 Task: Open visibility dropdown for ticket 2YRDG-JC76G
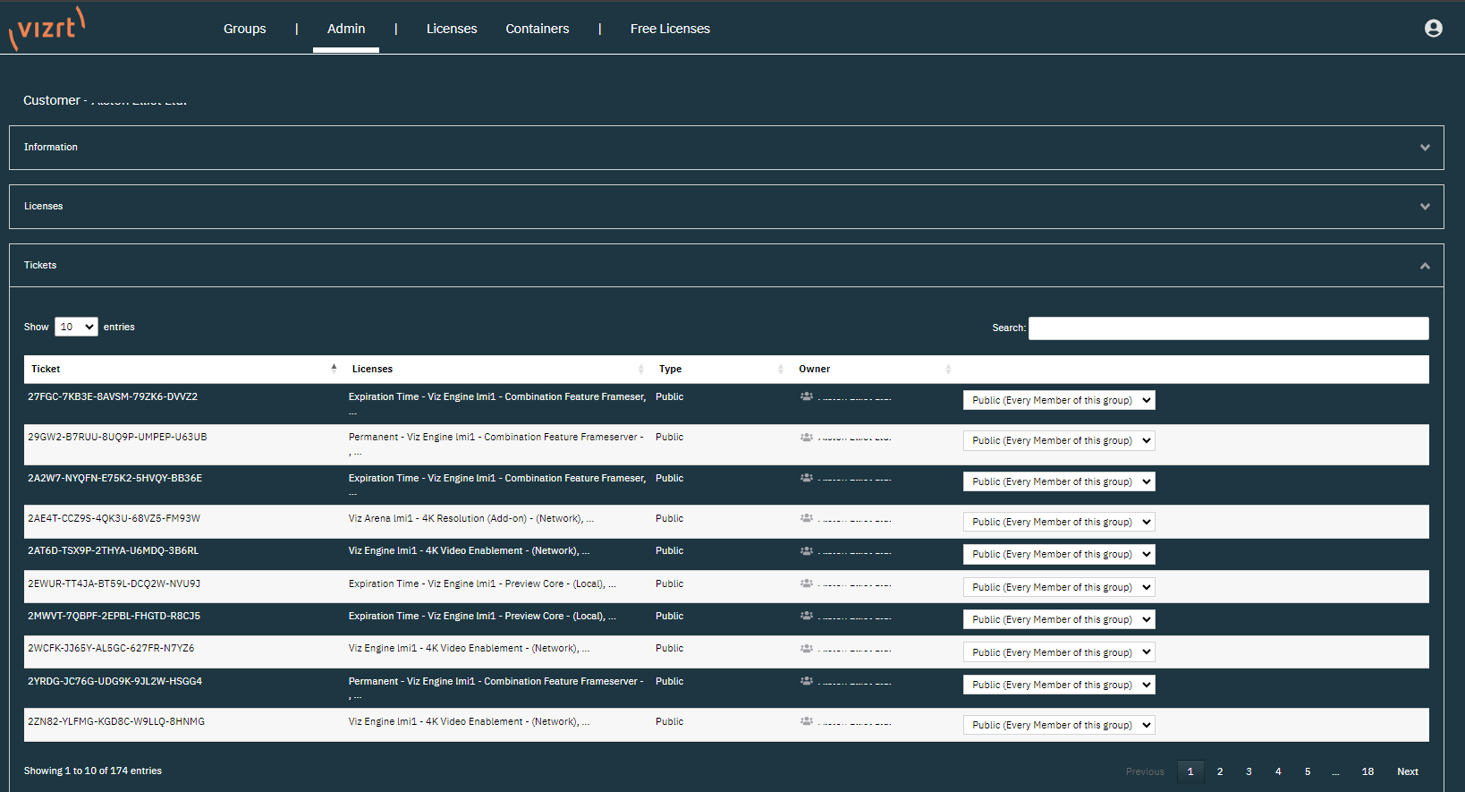pos(1059,685)
